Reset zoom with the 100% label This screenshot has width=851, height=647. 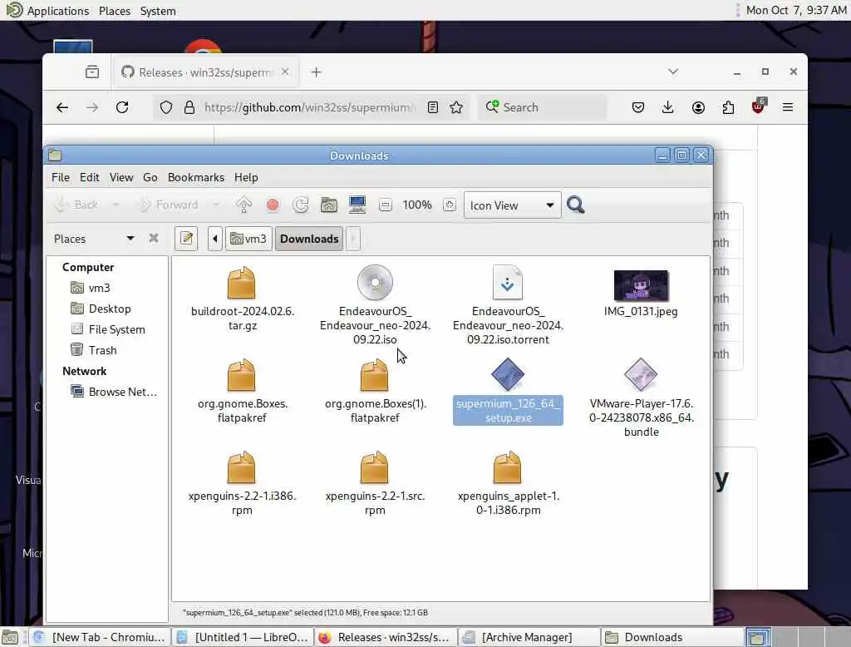(x=417, y=205)
